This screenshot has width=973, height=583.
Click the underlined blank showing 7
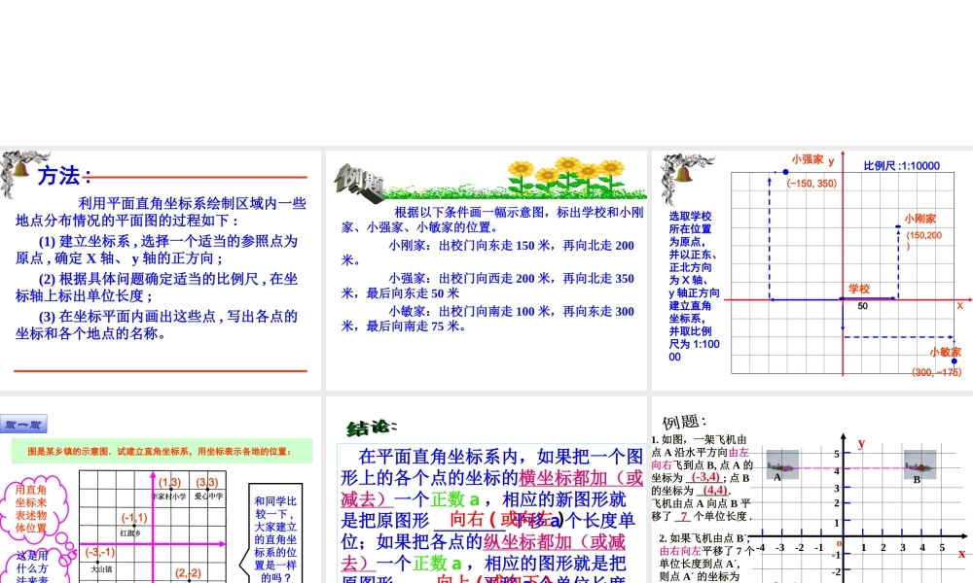point(684,516)
